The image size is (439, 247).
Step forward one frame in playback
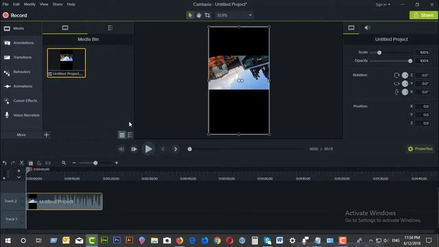[x=134, y=150]
